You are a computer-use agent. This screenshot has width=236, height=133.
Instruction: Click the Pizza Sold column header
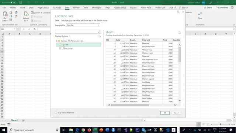coord(152,40)
